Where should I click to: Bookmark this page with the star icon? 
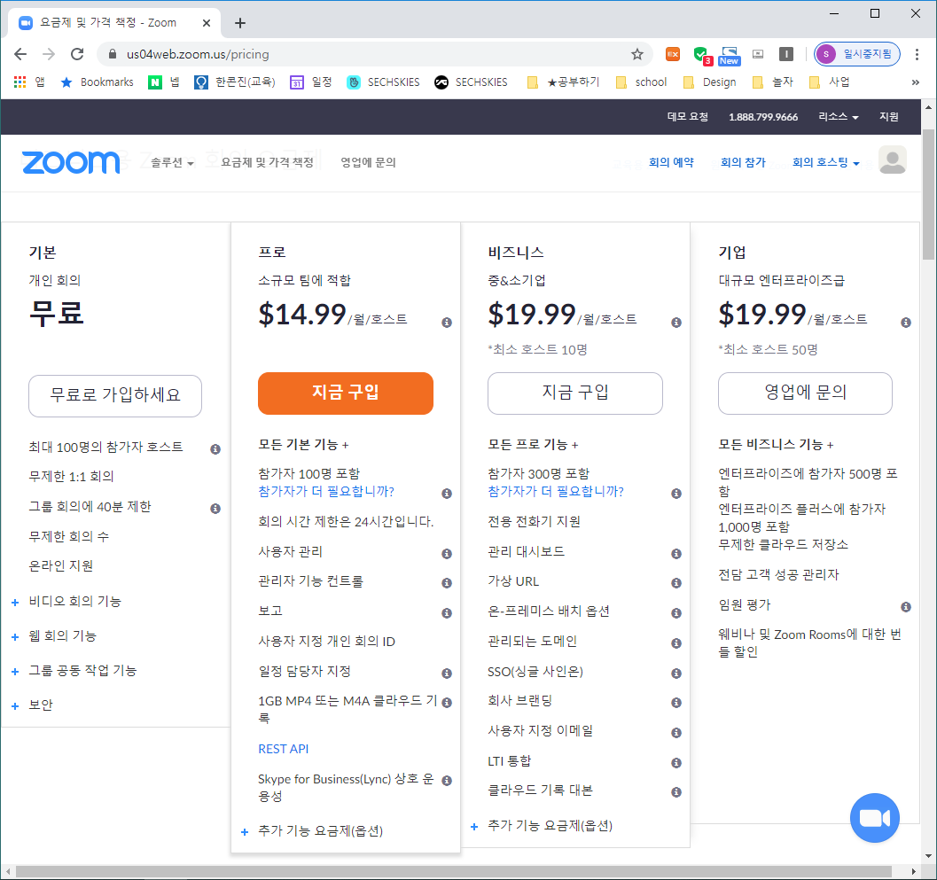637,54
